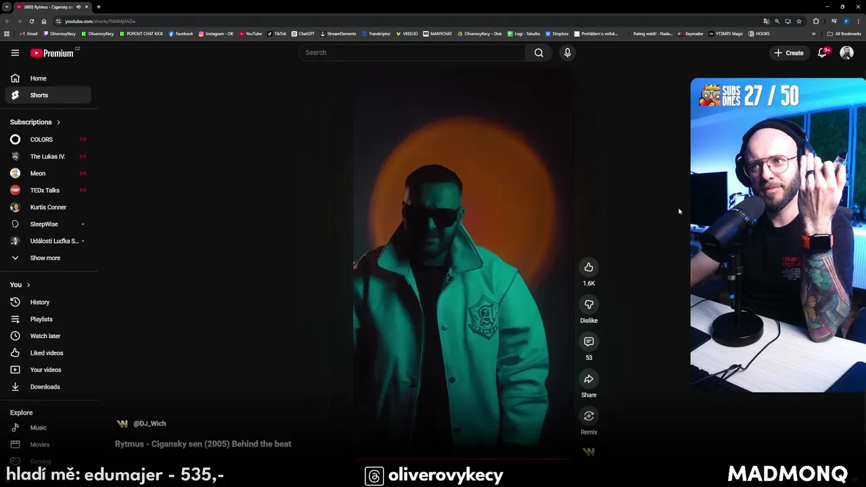The width and height of the screenshot is (866, 487).
Task: Click the search magnifier button
Action: (x=539, y=53)
